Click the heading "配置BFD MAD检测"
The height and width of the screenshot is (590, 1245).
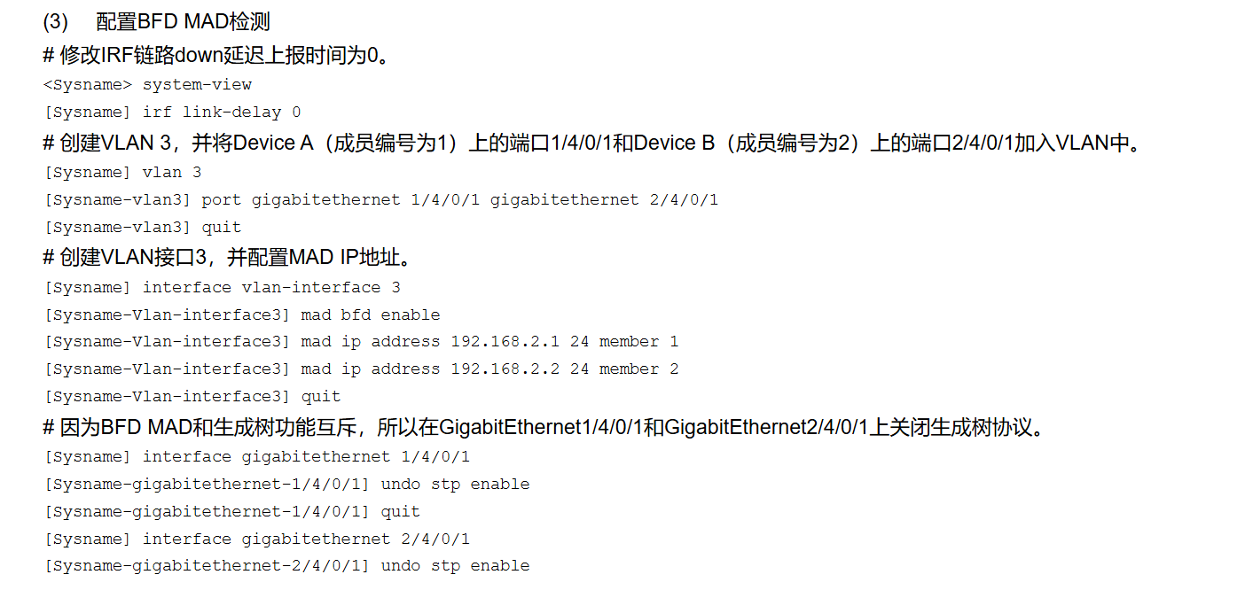pos(183,23)
